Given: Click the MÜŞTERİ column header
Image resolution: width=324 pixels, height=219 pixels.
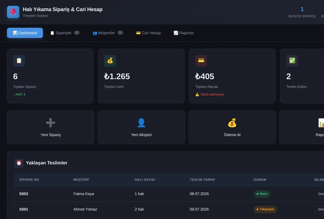Looking at the screenshot, I should (x=81, y=180).
